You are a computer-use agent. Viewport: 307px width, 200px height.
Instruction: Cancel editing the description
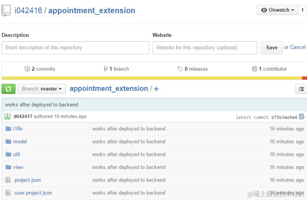click(298, 47)
